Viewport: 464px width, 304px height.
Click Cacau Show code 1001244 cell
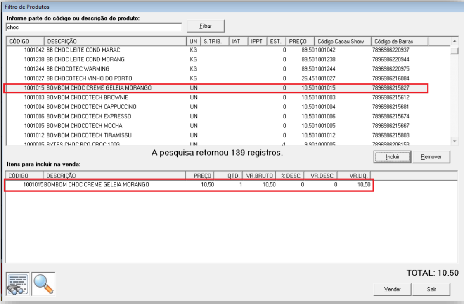[325, 69]
